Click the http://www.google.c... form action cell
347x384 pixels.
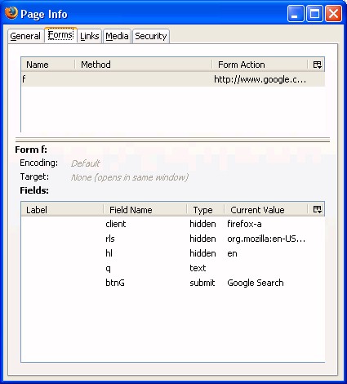(260, 79)
